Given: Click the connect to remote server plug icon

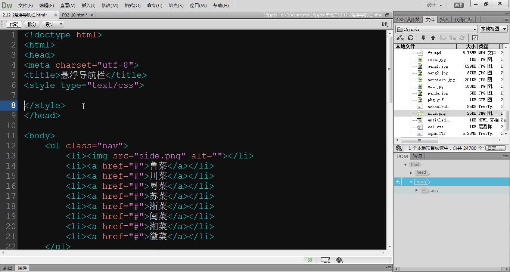Looking at the screenshot, I should point(400,38).
